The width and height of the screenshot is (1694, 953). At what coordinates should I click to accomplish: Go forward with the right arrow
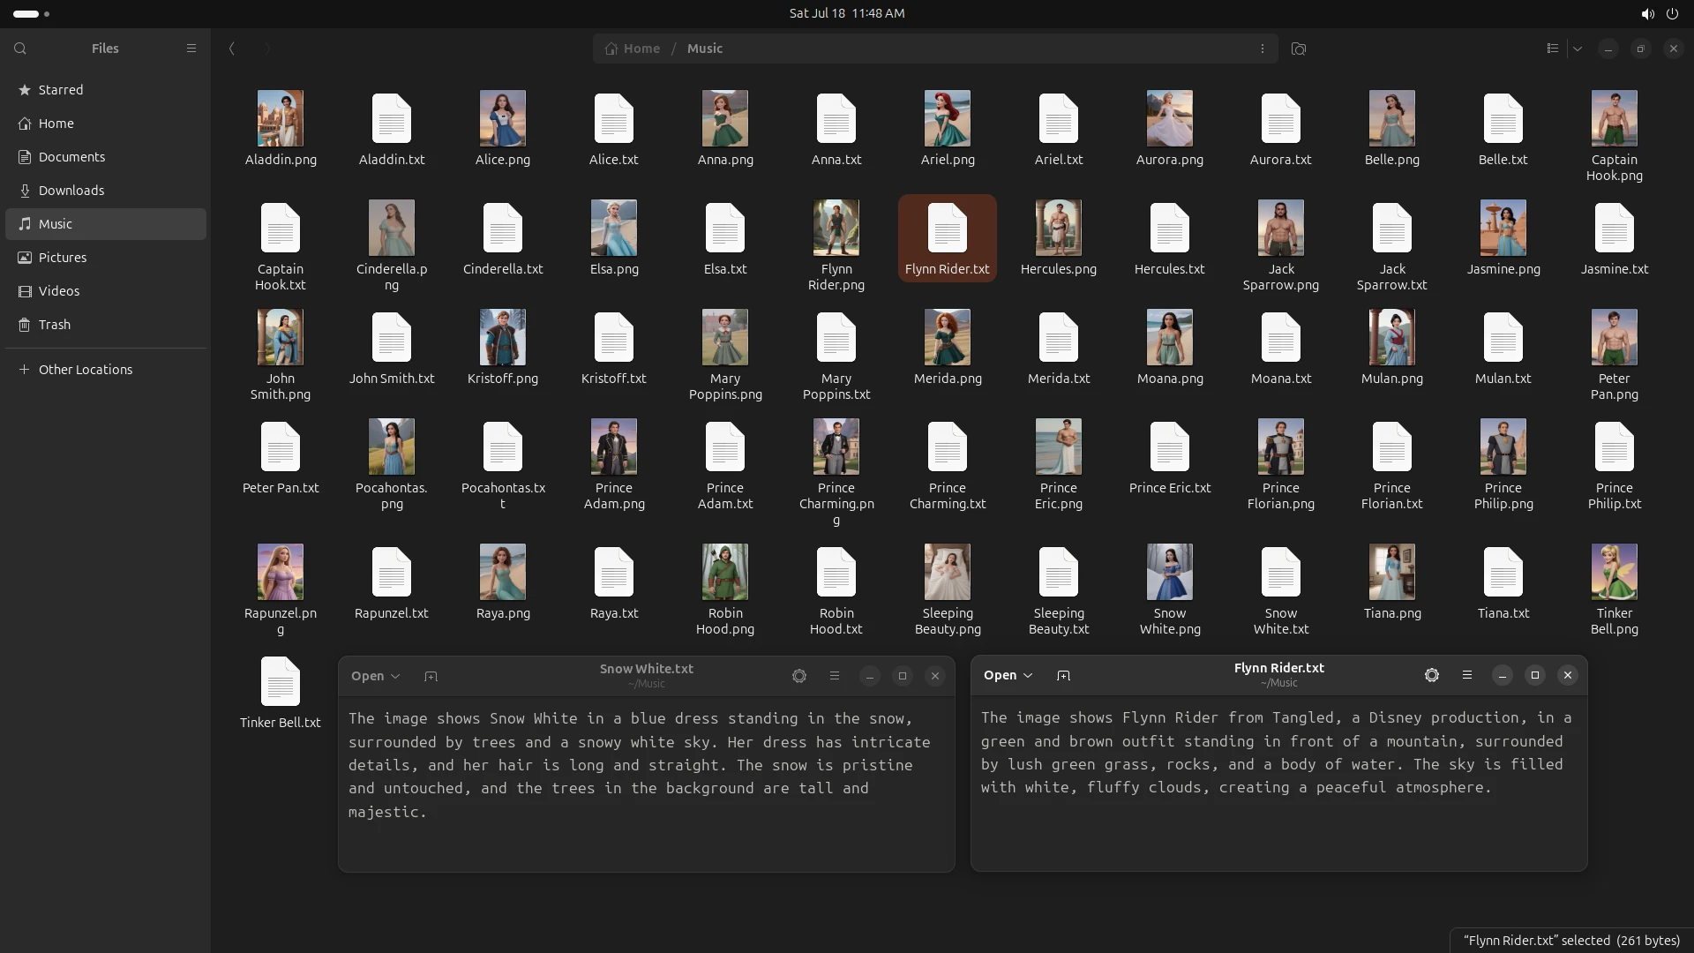point(267,49)
